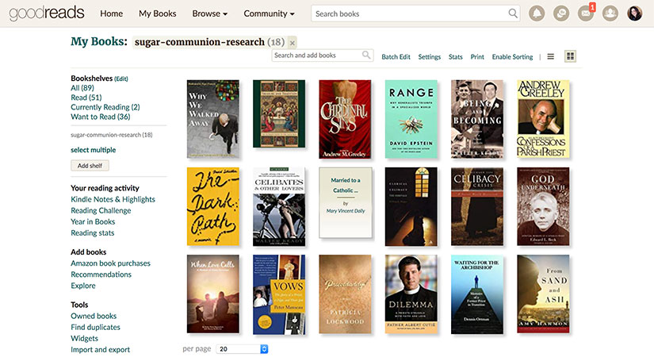Screen dimensions: 654x357
Task: Open The Dark Path book cover
Action: point(213,206)
